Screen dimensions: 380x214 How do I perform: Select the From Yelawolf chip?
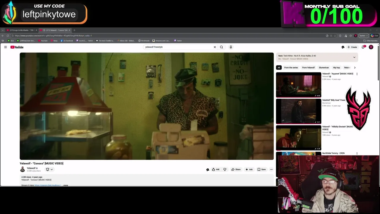[308, 67]
